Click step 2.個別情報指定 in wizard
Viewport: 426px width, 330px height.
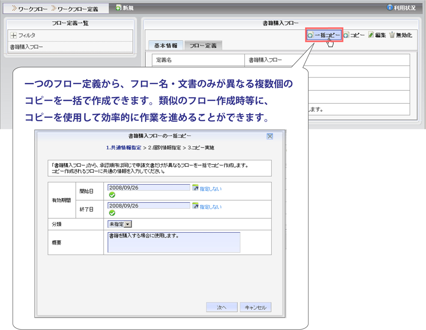pyautogui.click(x=164, y=148)
